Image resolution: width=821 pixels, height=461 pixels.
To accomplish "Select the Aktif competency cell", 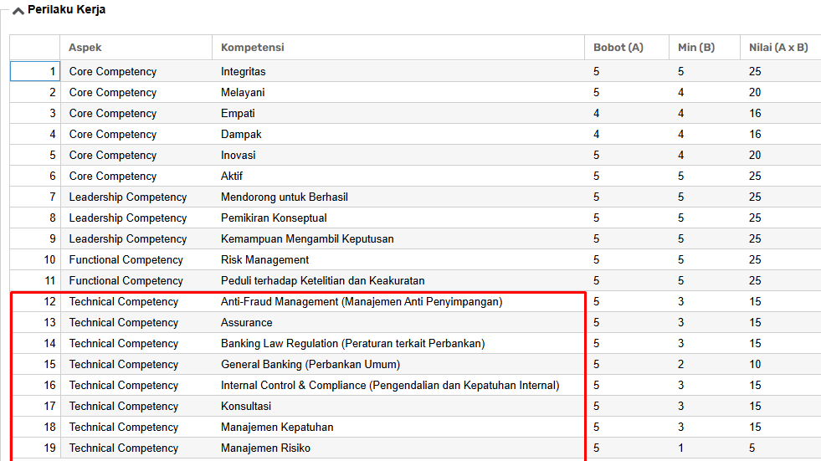I will tap(398, 176).
